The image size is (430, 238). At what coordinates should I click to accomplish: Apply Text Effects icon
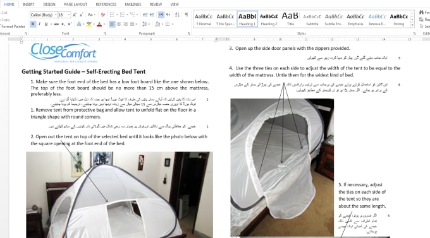79,24
